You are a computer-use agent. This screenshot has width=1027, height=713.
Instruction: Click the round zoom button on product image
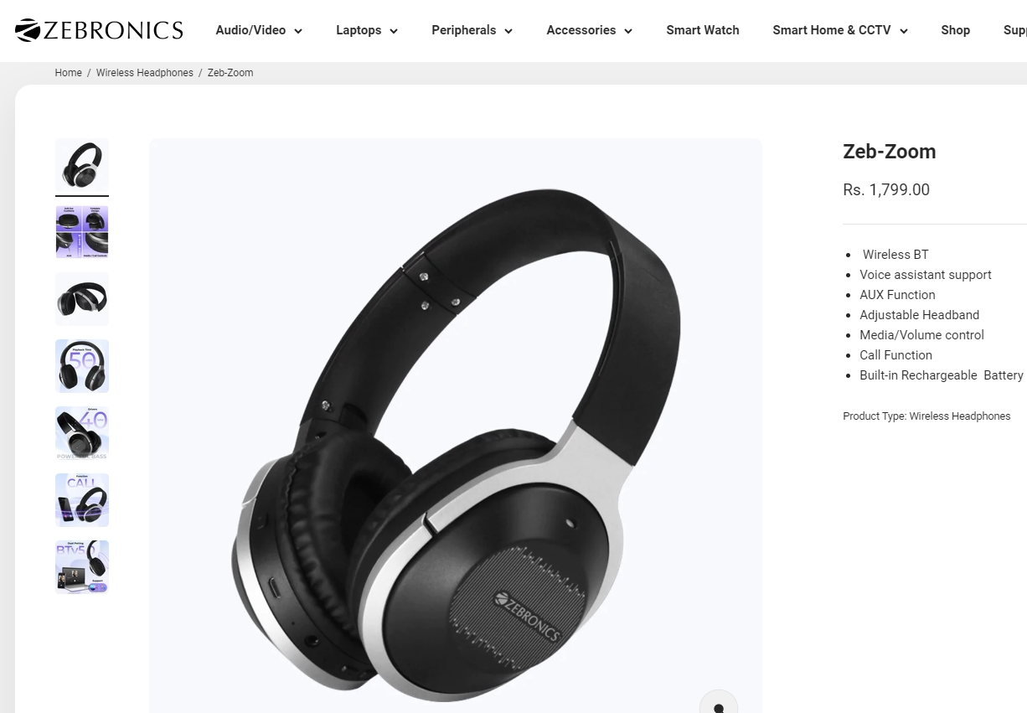[x=718, y=702]
